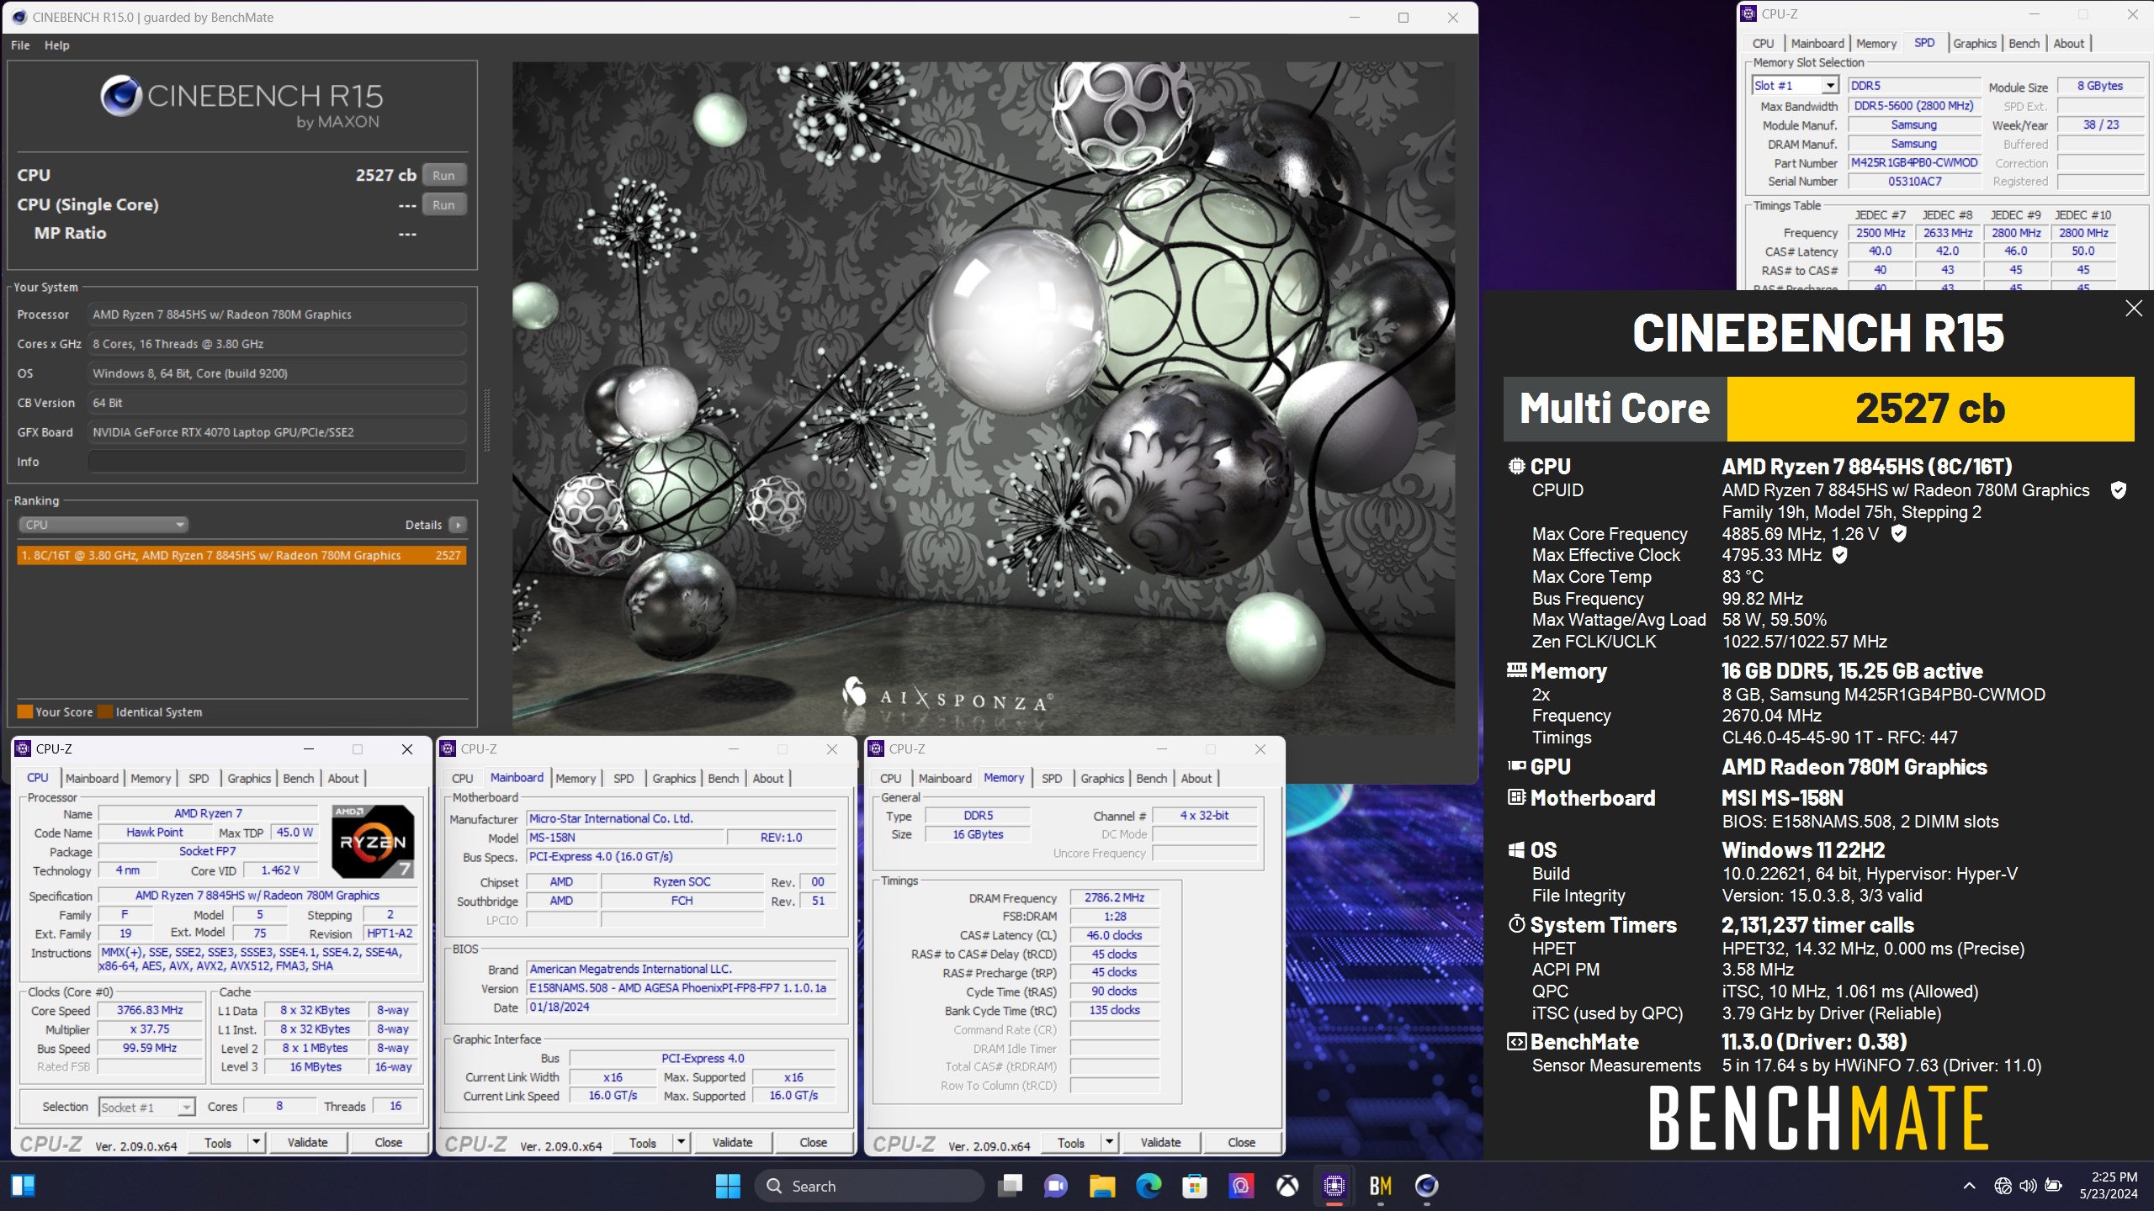2154x1211 pixels.
Task: Open battery status tray icon
Action: point(2054,1186)
